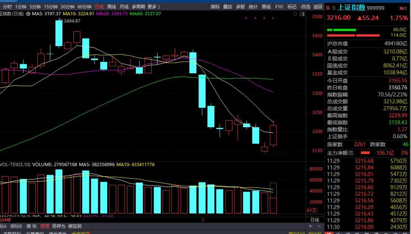Click the MA10: 3224.91 label
This screenshot has height=234, width=411.
click(78, 13)
